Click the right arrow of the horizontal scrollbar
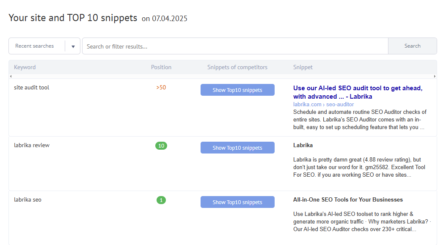Viewport: 446px width, 245px height. [435, 76]
